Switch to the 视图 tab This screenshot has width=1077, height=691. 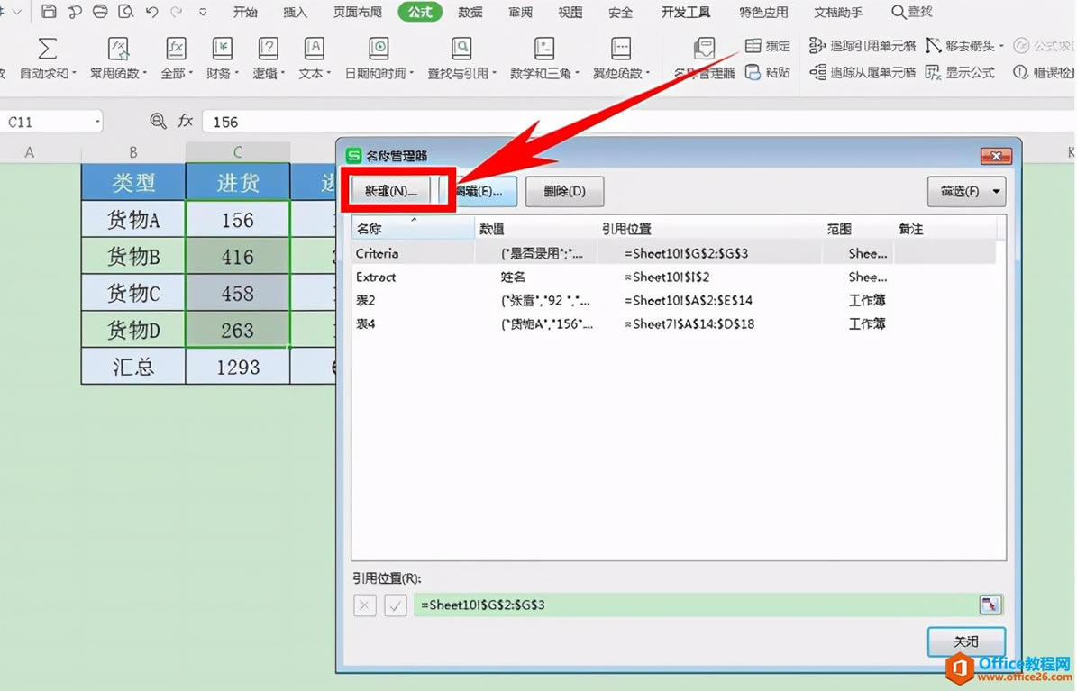click(x=570, y=12)
